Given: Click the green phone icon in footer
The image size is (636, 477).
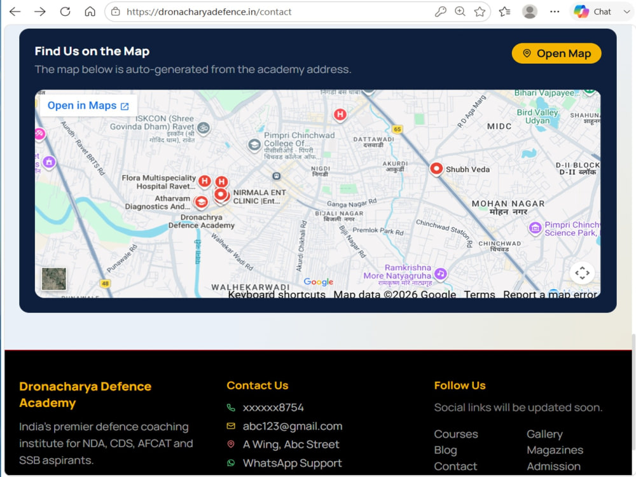Looking at the screenshot, I should (231, 407).
